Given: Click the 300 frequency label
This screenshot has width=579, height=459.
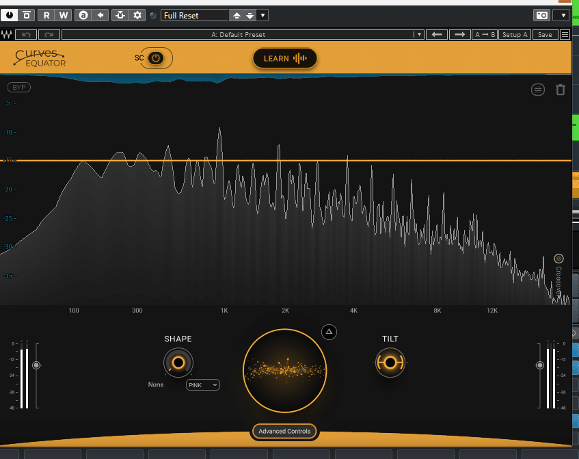Looking at the screenshot, I should pos(137,311).
